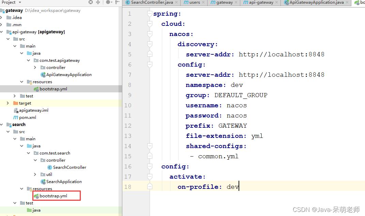Click the scroll from source target icon
The height and width of the screenshot is (216, 365).
point(91,2)
